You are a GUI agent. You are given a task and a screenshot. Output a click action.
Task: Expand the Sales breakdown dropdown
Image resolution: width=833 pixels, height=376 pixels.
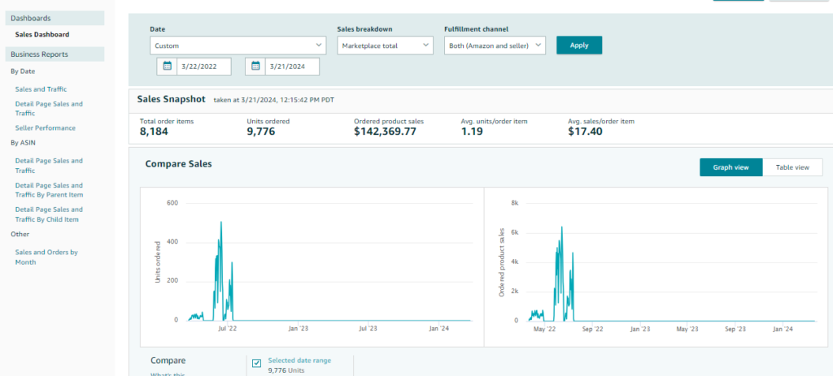pos(385,45)
